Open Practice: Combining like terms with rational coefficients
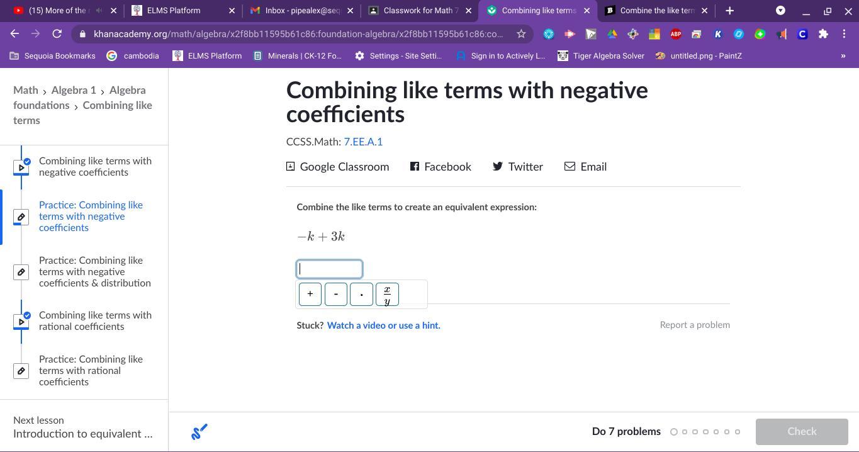The image size is (859, 452). tap(91, 370)
